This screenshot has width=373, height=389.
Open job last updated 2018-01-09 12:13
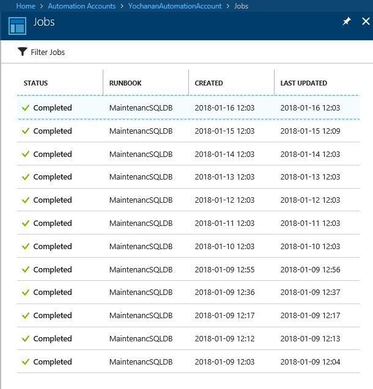coord(188,338)
